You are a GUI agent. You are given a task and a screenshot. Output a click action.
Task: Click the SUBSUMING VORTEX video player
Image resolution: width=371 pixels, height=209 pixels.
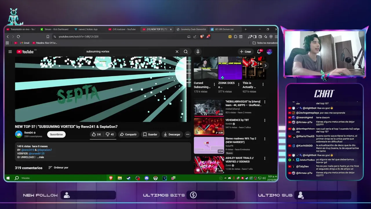[x=103, y=89]
